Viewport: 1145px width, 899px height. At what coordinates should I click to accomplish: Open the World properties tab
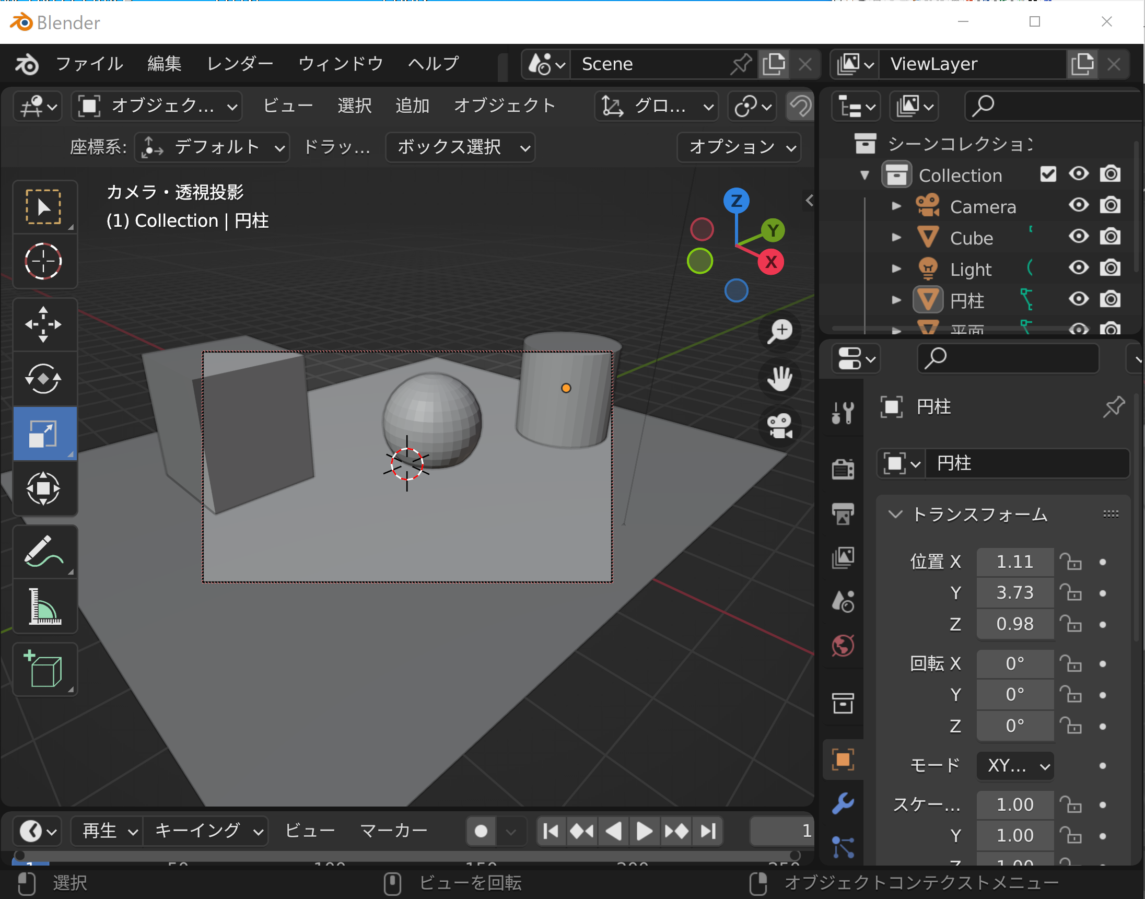pos(843,646)
